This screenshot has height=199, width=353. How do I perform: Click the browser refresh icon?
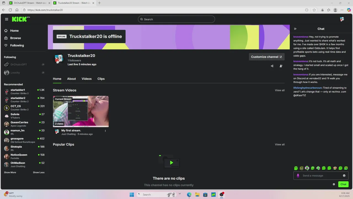pyautogui.click(x=10, y=10)
